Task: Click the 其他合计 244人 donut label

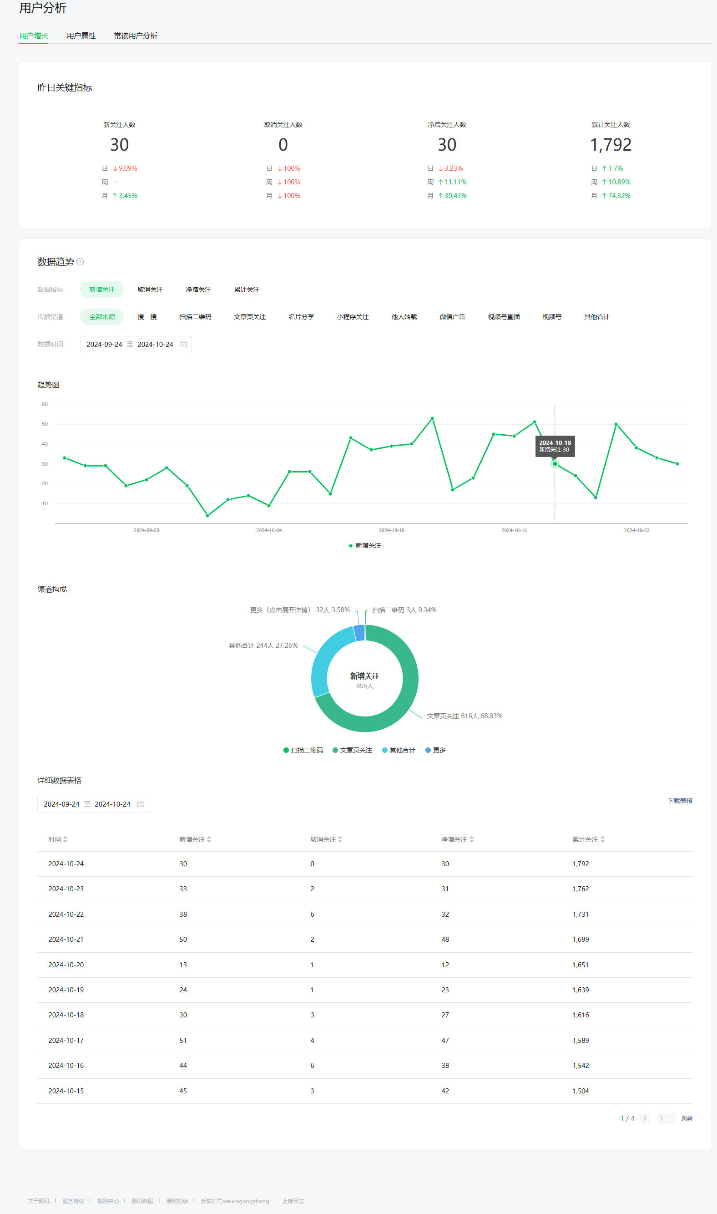Action: 263,645
